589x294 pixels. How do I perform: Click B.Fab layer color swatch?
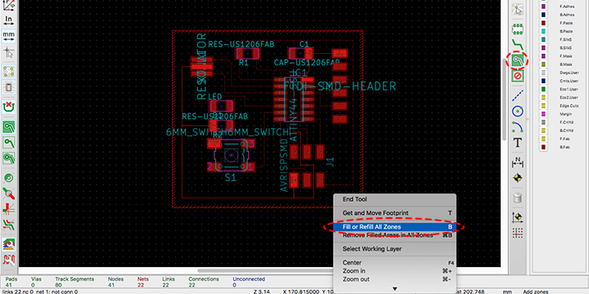[543, 147]
